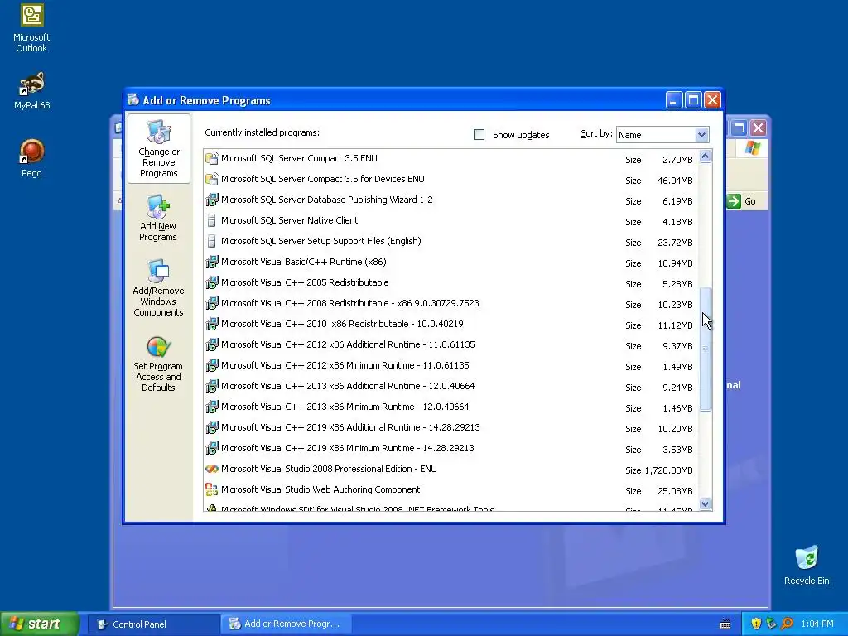Click icon of SQL Server Setup Support Files

pos(212,241)
